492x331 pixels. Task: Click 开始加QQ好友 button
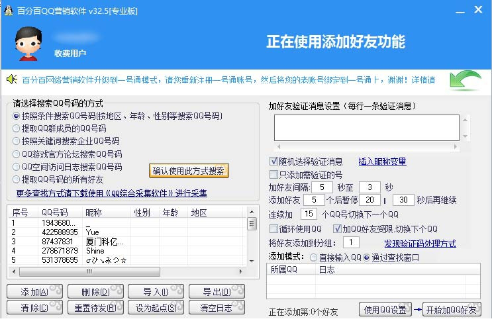[452, 310]
